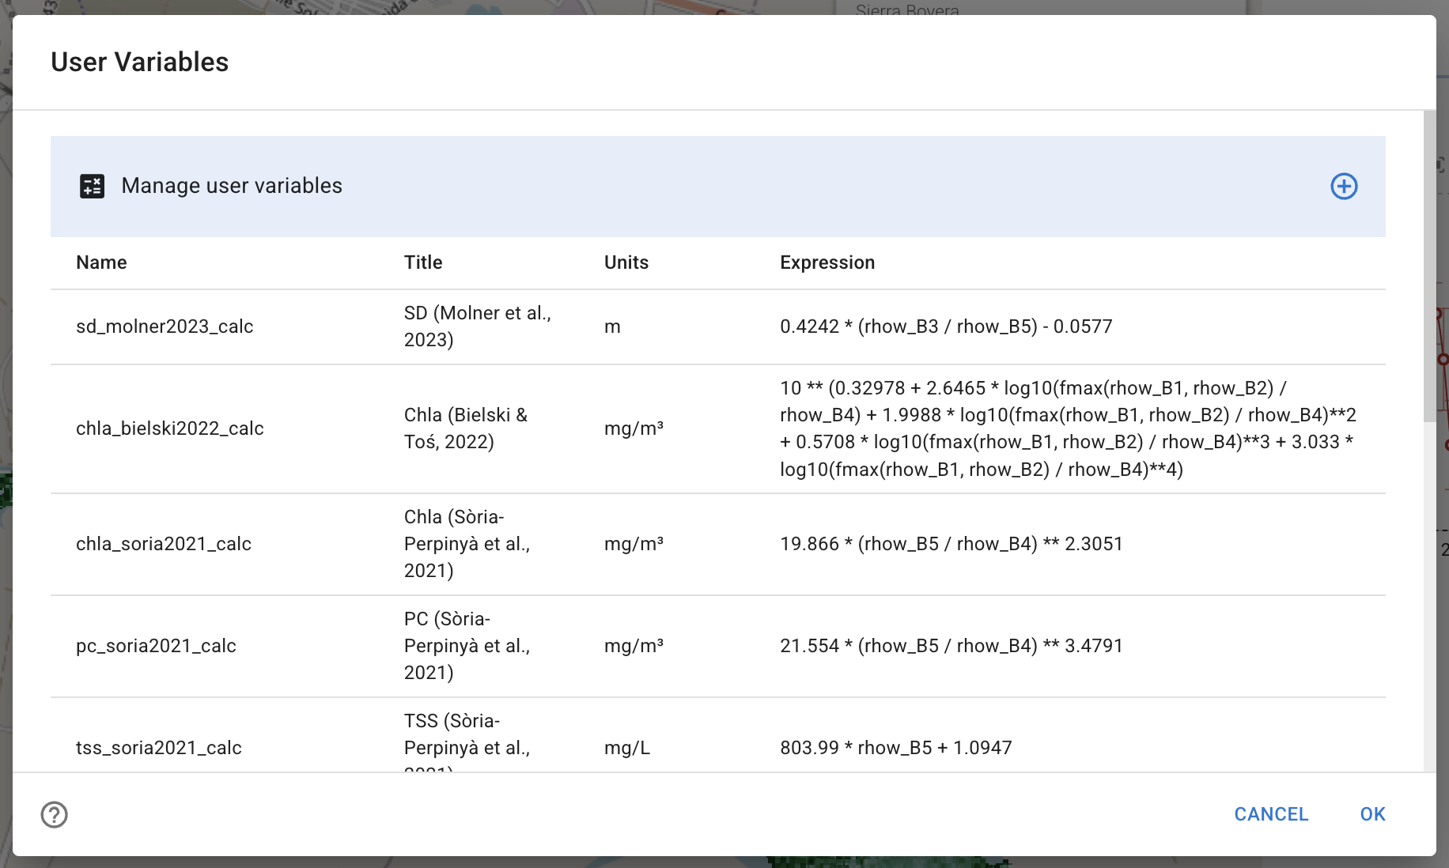The width and height of the screenshot is (1449, 868).
Task: Click the Manage user variables heading
Action: (232, 186)
